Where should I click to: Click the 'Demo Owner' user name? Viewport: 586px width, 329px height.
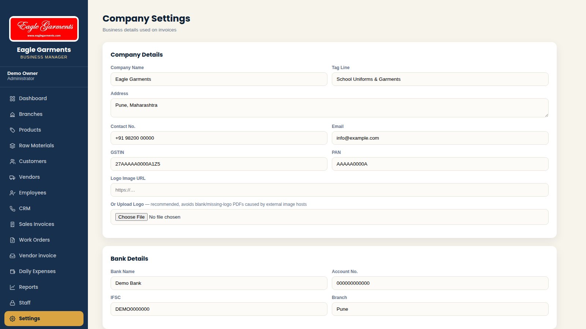click(x=23, y=73)
